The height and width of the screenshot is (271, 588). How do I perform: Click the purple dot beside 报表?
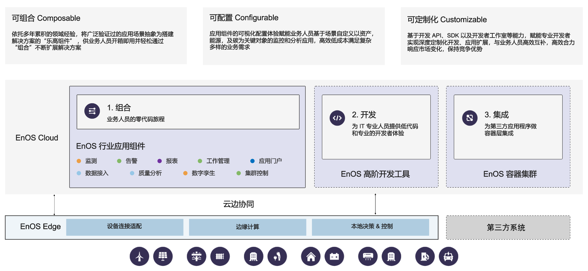[160, 161]
